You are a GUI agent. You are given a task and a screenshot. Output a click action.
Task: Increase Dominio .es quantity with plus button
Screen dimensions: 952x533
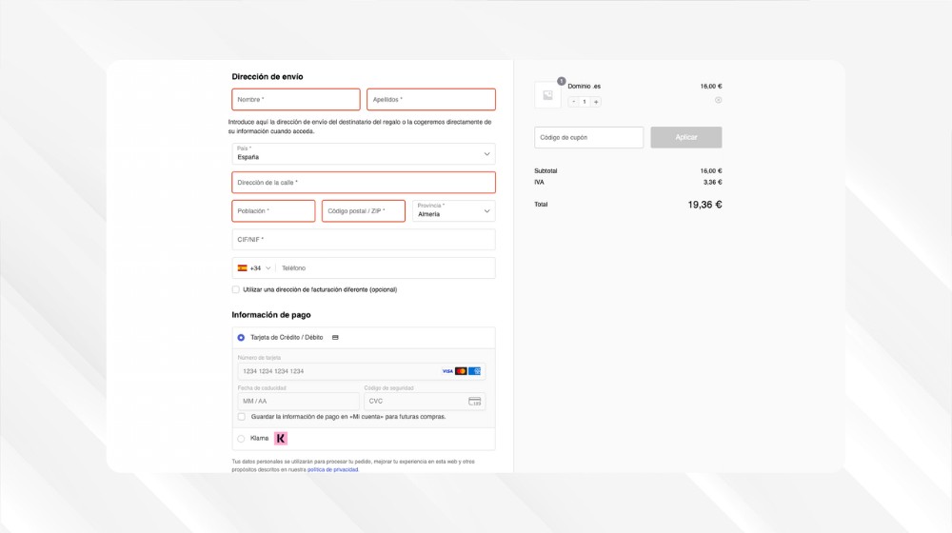coord(596,102)
